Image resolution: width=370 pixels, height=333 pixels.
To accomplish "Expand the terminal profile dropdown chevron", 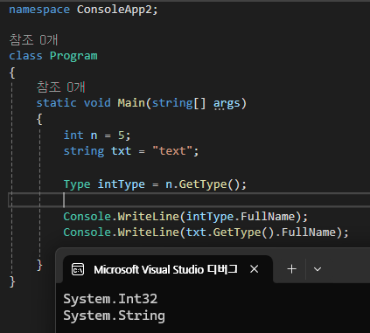I will click(318, 269).
